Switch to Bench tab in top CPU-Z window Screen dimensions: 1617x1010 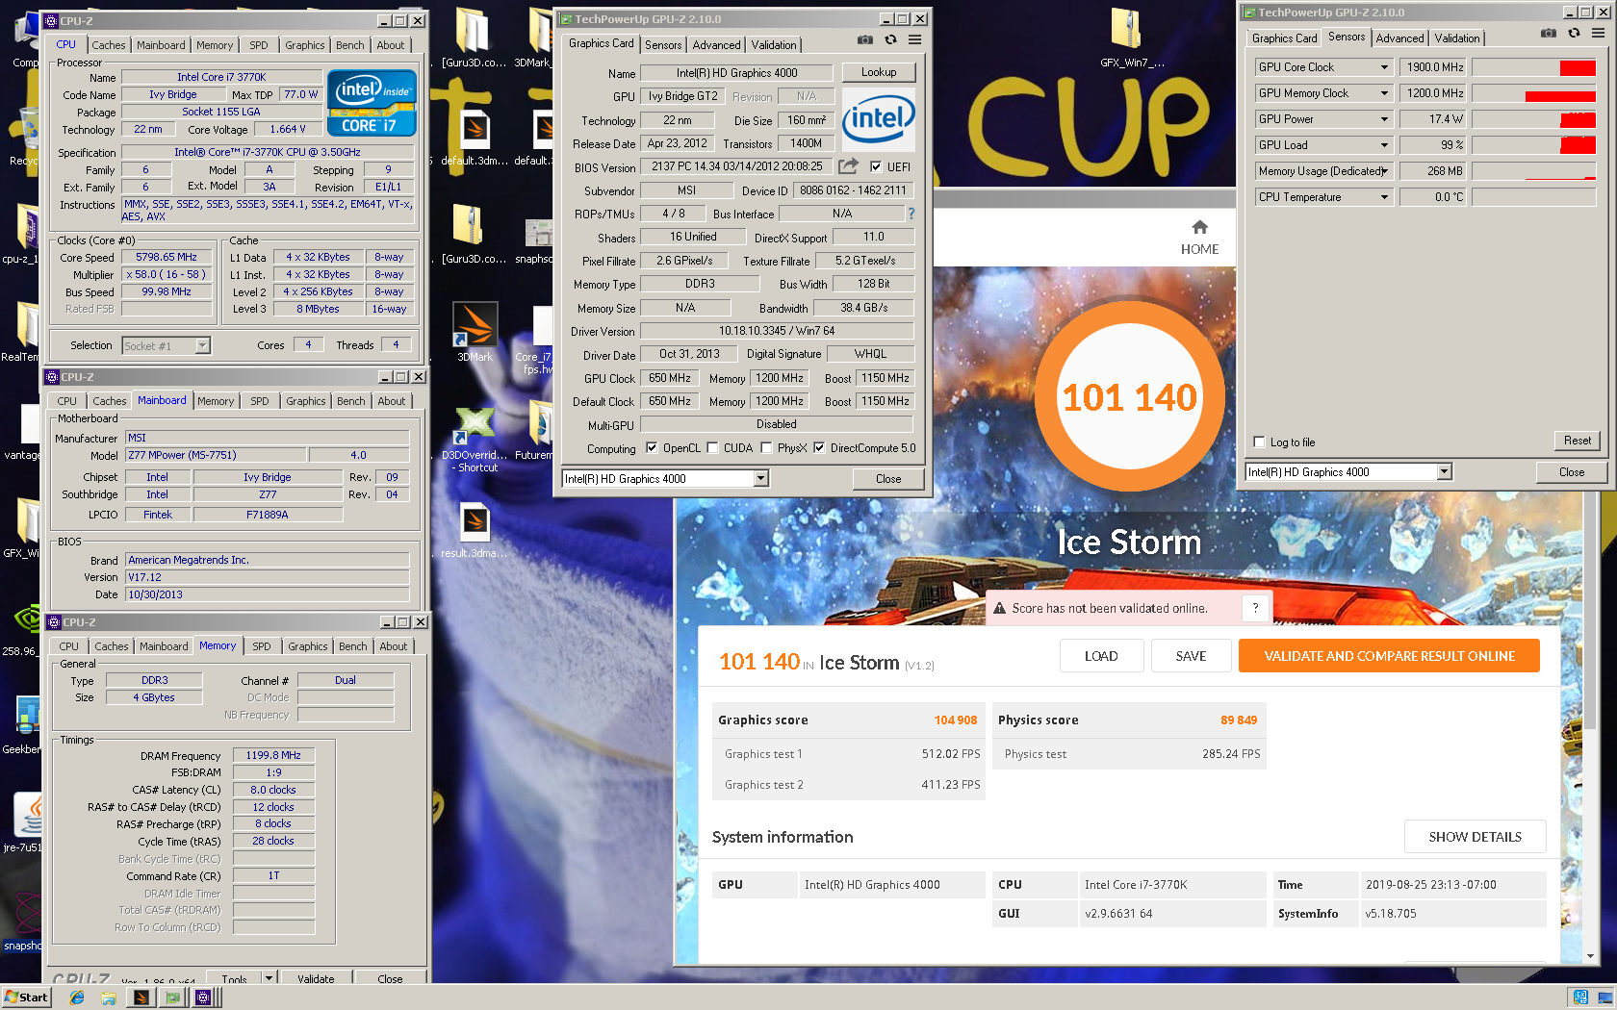click(350, 45)
